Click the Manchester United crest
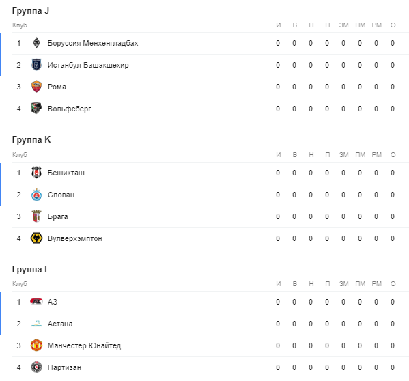 point(36,345)
